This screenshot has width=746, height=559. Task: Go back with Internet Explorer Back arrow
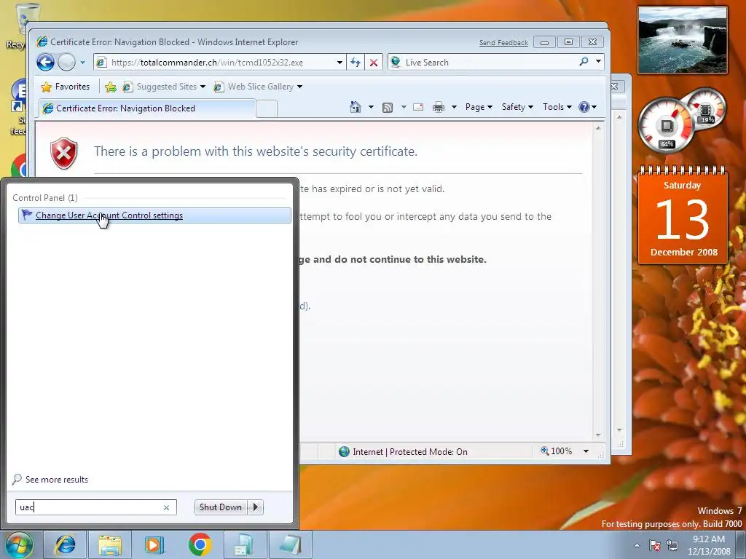pyautogui.click(x=46, y=63)
